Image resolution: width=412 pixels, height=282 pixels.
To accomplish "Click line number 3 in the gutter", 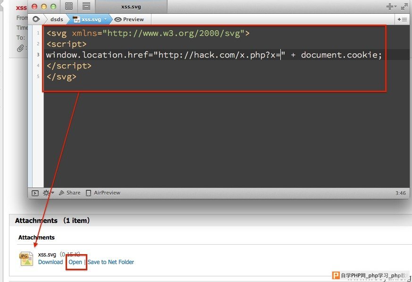I will point(38,55).
